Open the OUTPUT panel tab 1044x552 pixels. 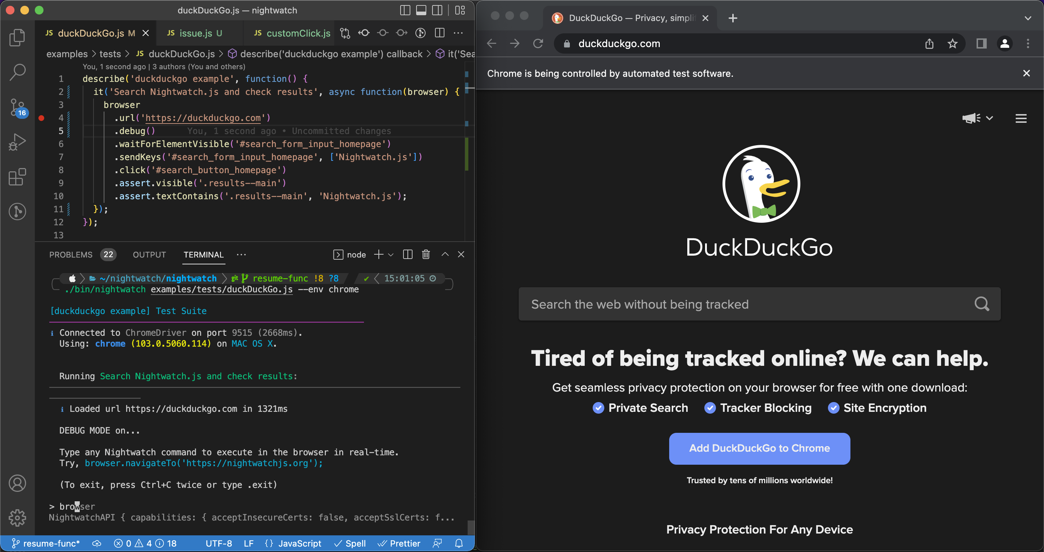pyautogui.click(x=150, y=254)
